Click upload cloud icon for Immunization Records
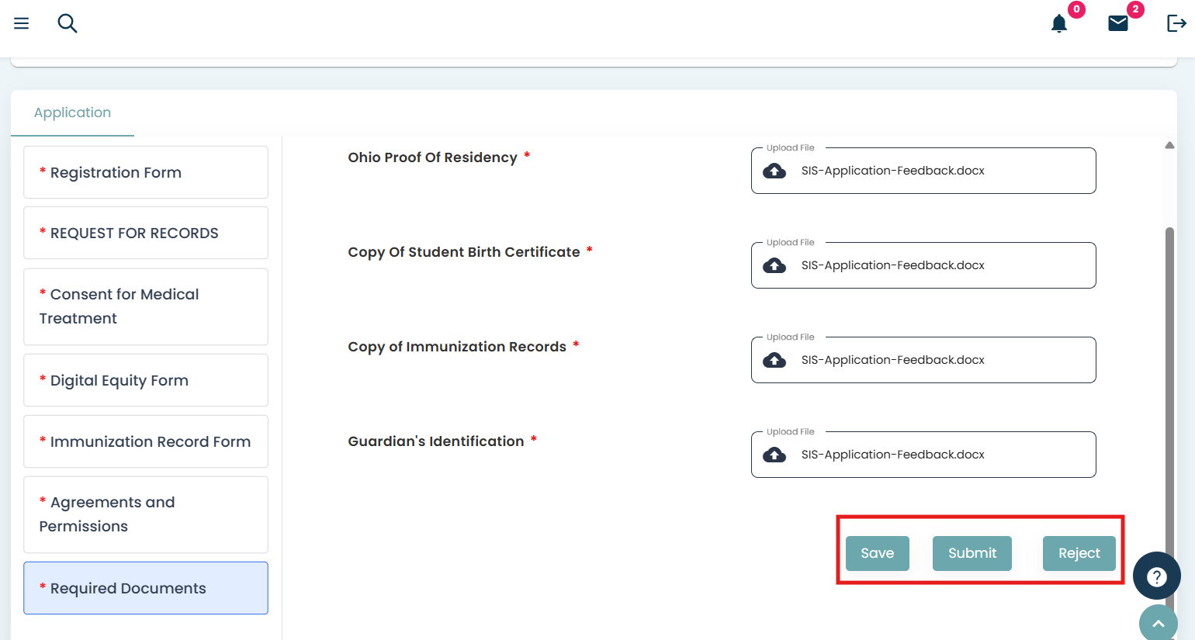 pyautogui.click(x=774, y=360)
